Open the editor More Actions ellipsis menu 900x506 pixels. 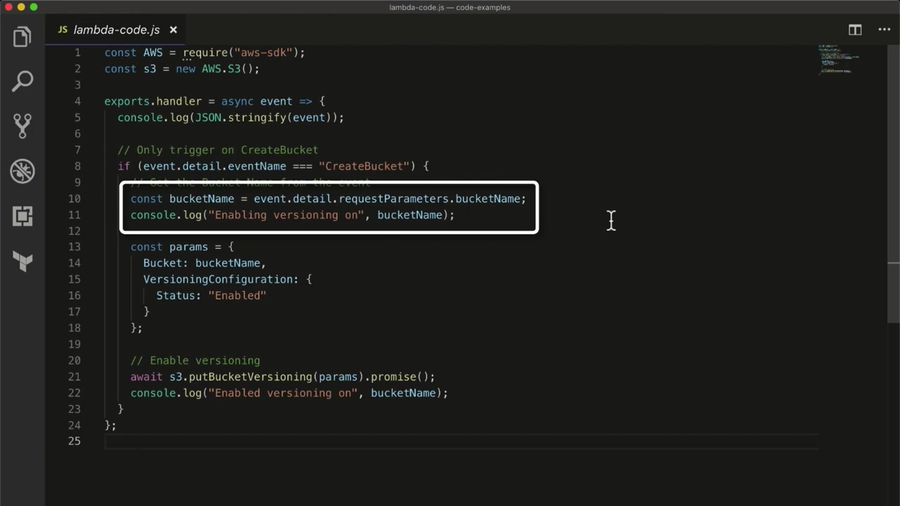tap(885, 30)
